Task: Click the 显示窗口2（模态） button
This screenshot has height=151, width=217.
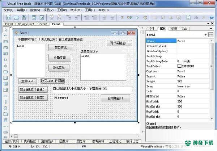Action: [x=33, y=97]
